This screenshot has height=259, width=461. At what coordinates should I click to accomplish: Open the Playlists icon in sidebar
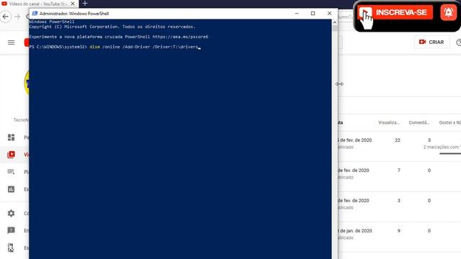[x=12, y=172]
